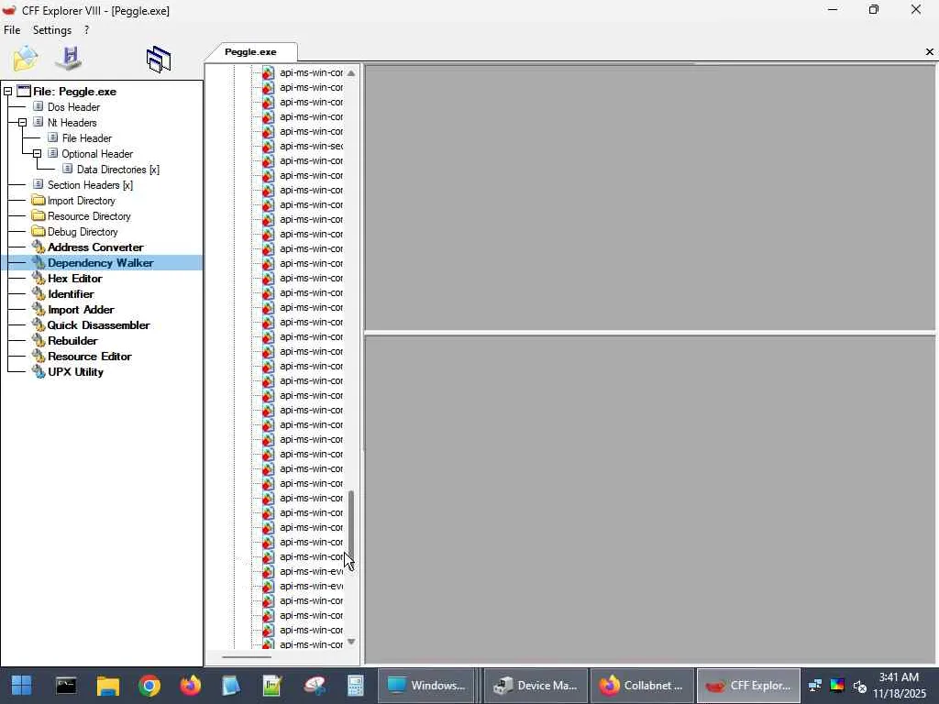Select the Nt Headers entry

point(72,123)
